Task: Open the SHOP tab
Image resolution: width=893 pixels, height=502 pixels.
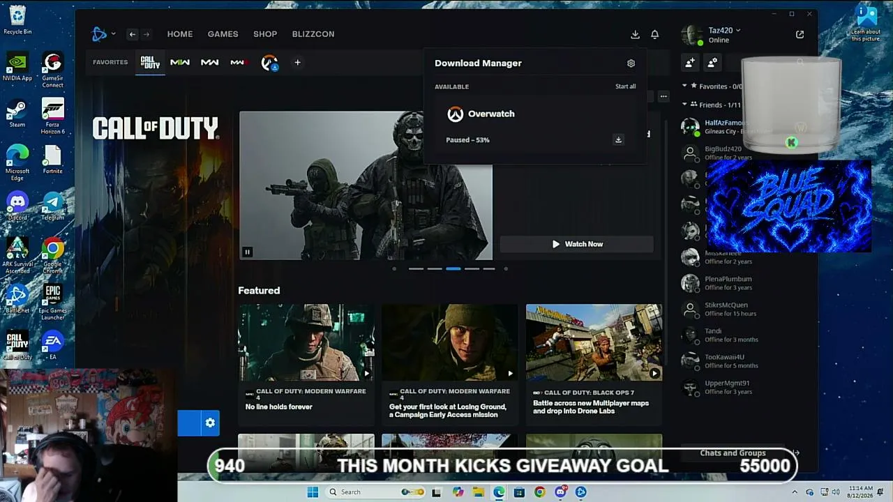Action: point(265,34)
